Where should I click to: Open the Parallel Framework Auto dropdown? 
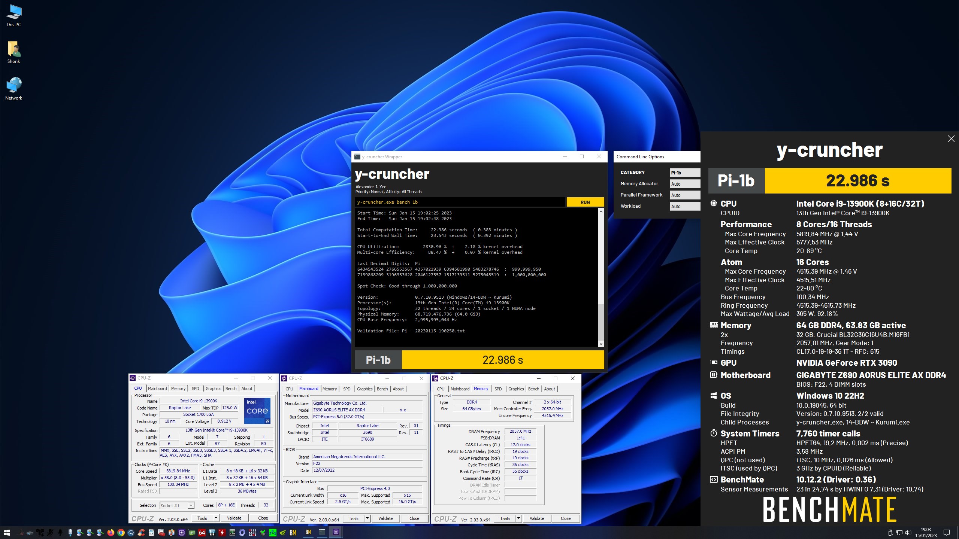coord(685,195)
